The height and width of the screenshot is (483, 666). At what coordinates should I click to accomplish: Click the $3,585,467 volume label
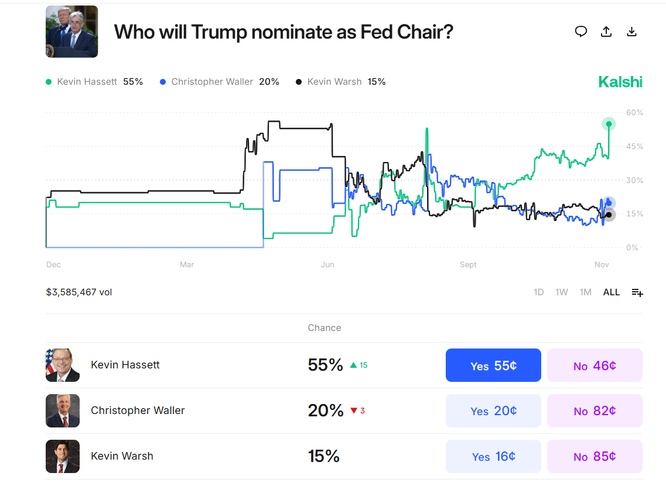[78, 292]
